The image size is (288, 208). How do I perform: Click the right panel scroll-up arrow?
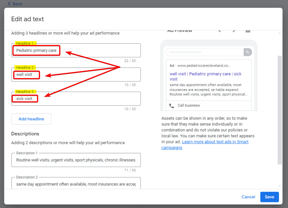point(280,33)
